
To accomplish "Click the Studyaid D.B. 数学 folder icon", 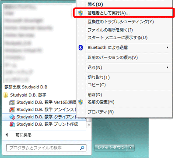I will tap(6, 95).
